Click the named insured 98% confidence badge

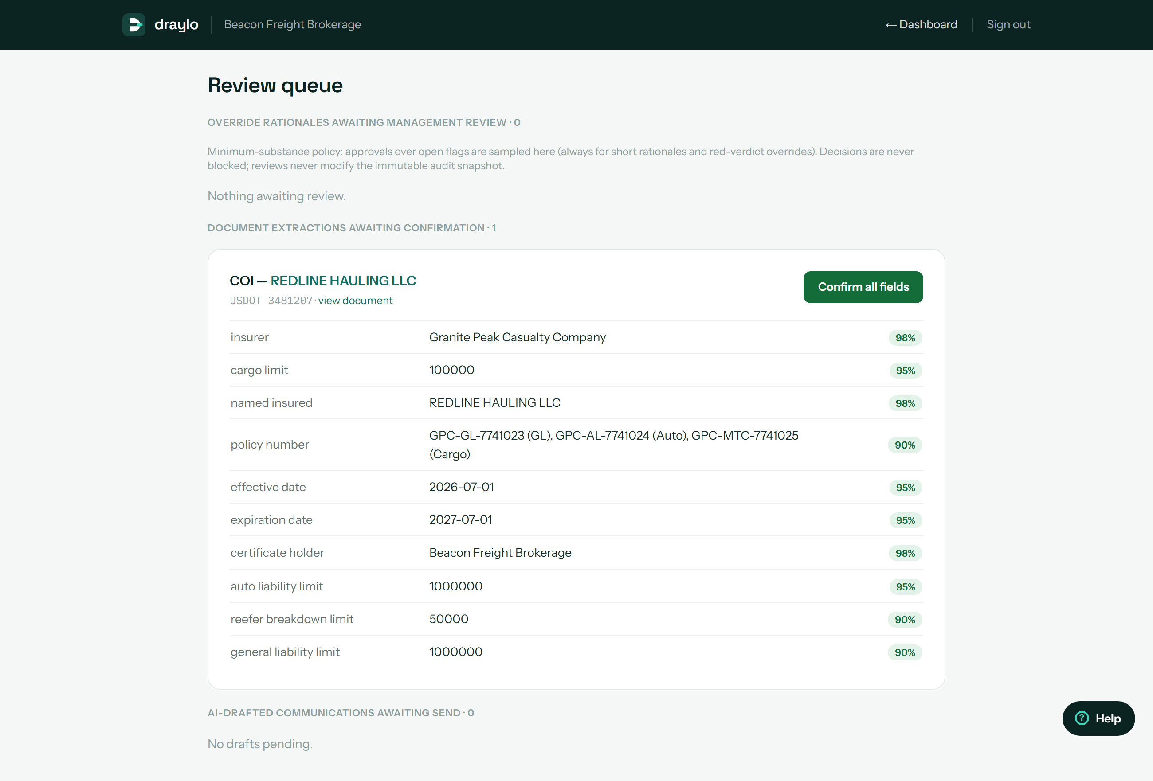click(x=905, y=403)
